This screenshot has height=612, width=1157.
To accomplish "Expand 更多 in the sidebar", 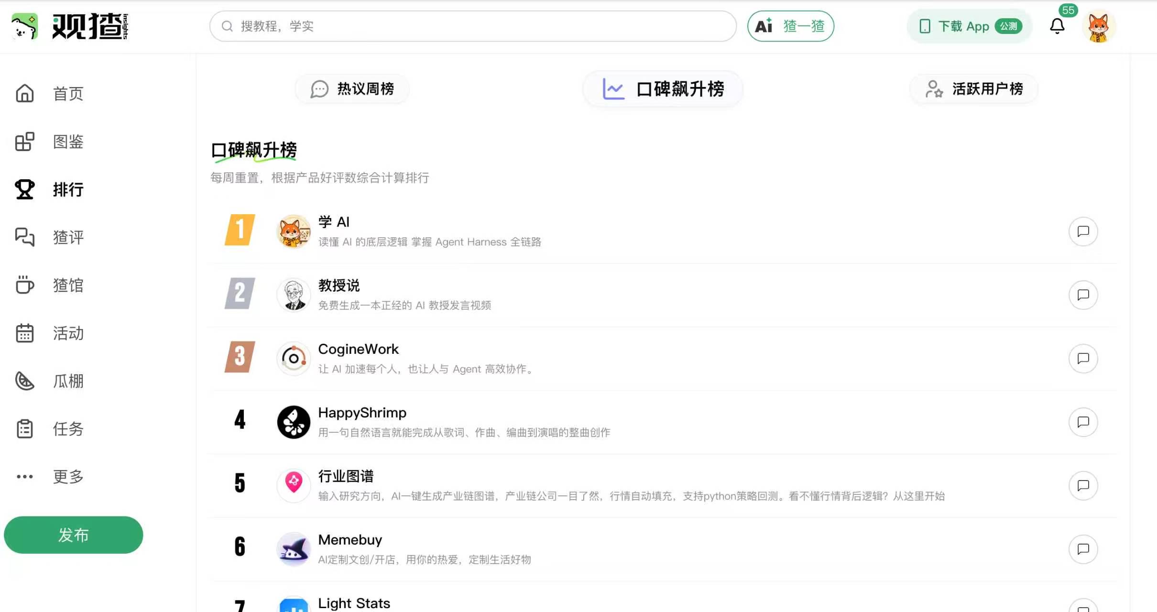I will [68, 477].
